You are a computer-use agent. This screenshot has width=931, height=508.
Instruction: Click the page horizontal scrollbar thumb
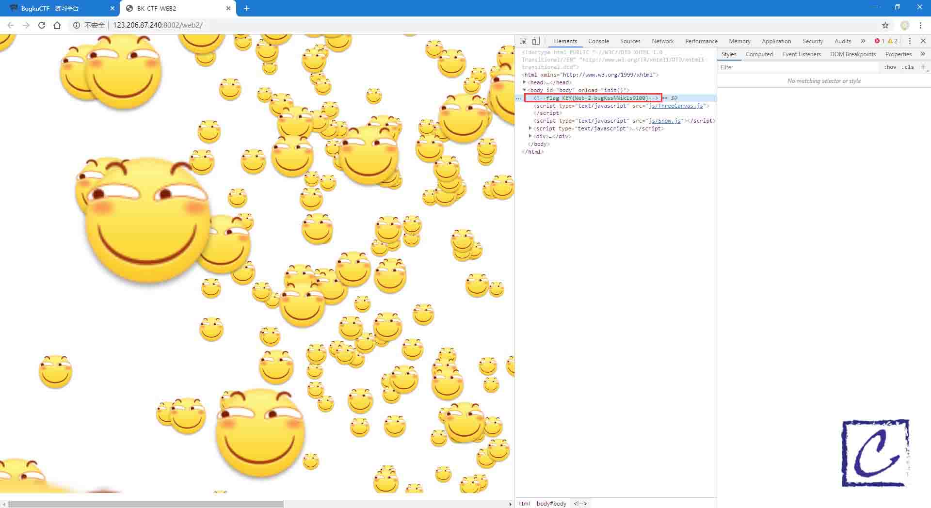click(146, 504)
